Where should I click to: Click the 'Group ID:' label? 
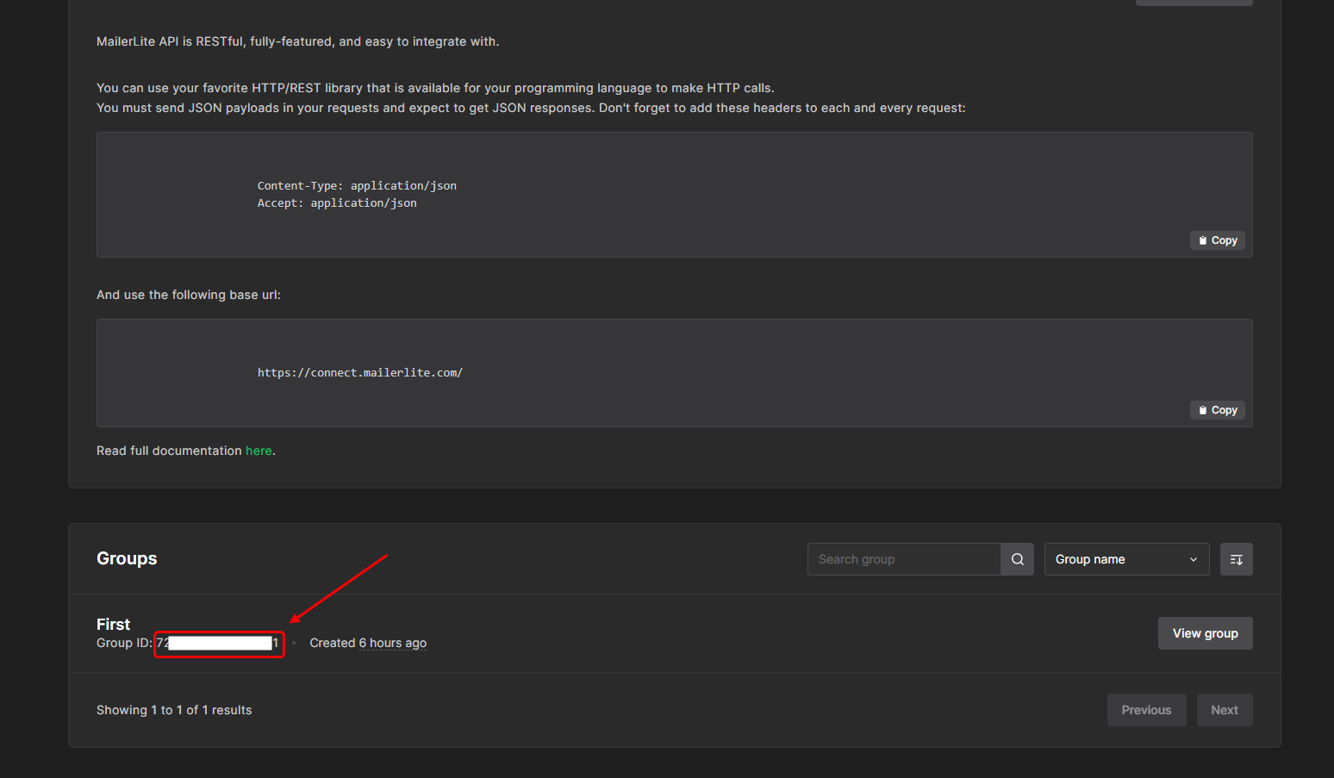point(124,643)
